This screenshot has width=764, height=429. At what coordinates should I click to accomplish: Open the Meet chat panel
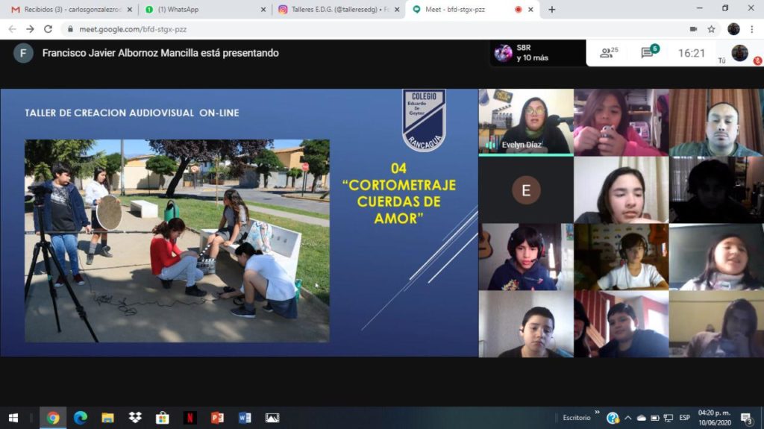(648, 53)
